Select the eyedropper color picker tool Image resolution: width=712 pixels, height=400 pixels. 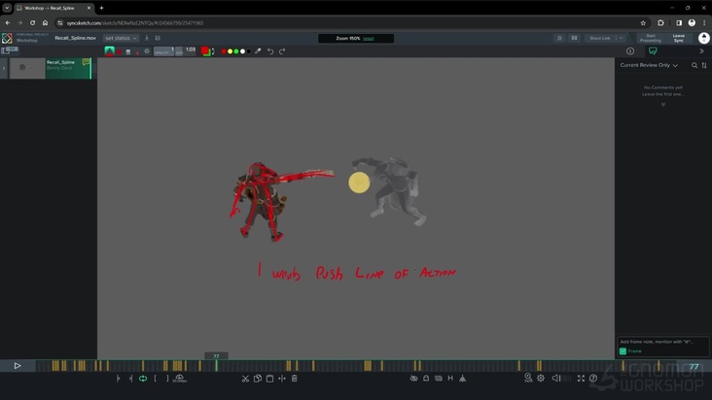pyautogui.click(x=258, y=51)
